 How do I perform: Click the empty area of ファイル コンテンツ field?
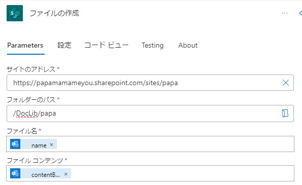click(x=181, y=173)
